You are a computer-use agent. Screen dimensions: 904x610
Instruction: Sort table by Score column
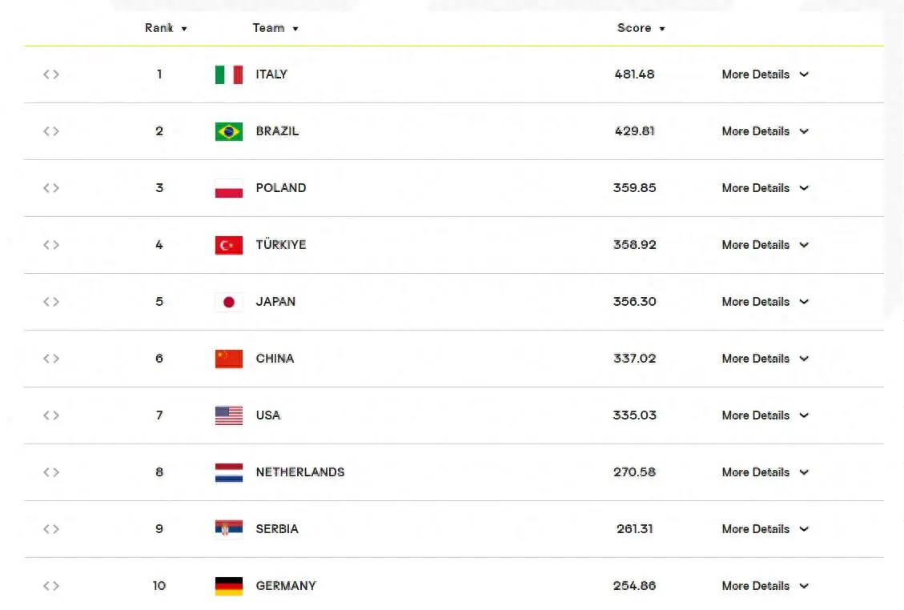point(641,28)
